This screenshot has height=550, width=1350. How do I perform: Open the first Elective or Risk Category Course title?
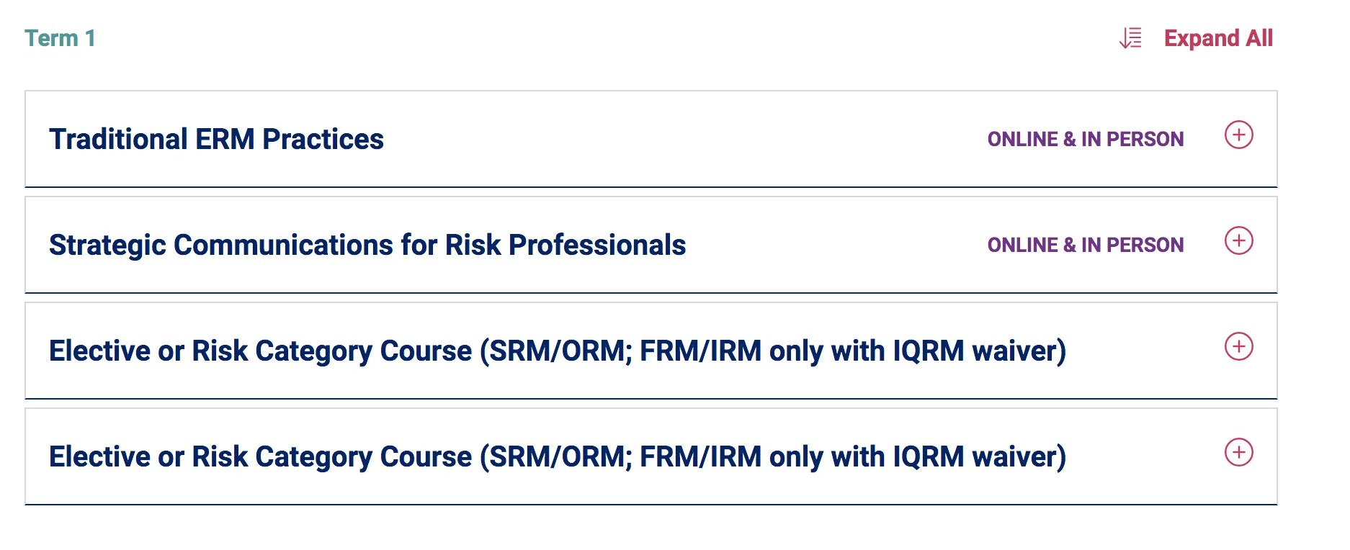pyautogui.click(x=557, y=351)
